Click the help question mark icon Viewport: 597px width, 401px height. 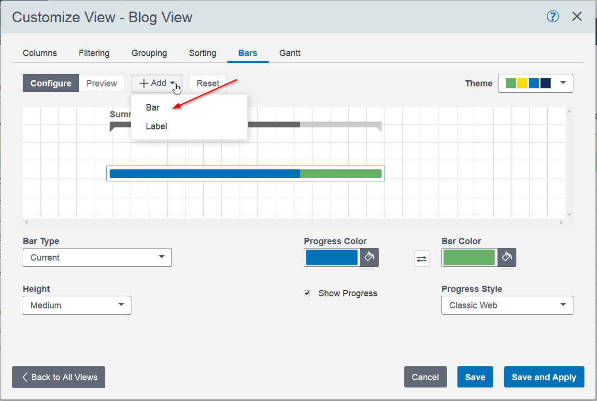click(x=553, y=17)
